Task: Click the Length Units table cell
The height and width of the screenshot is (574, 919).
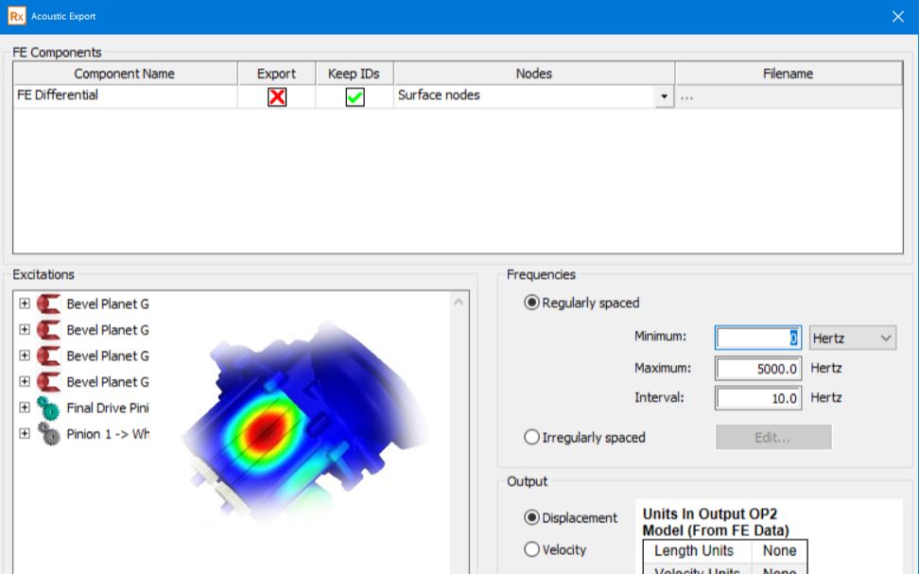Action: tap(698, 551)
